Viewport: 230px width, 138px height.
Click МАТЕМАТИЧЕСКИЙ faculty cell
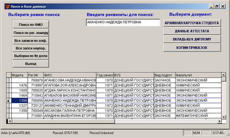pos(198,116)
